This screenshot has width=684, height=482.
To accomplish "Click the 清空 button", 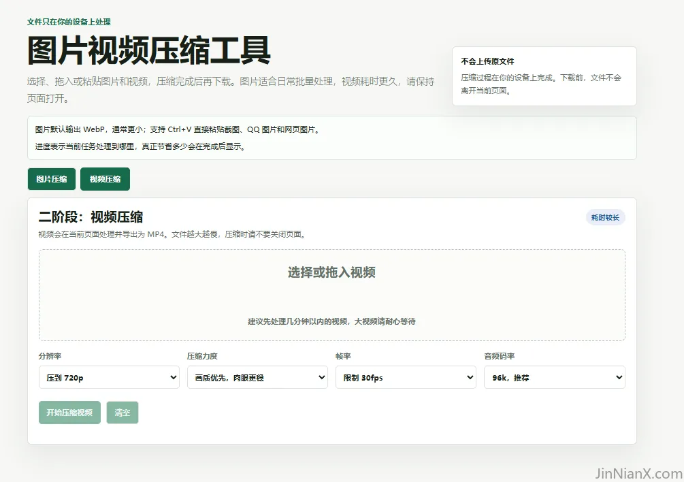I will point(123,413).
